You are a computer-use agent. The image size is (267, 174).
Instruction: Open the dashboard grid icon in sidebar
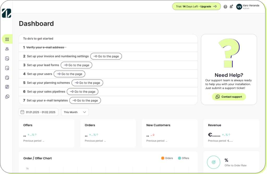[x=7, y=39]
